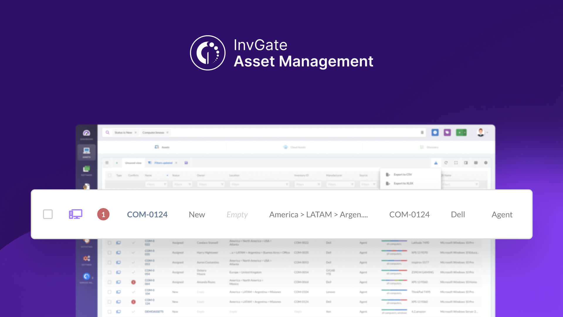The width and height of the screenshot is (563, 317).
Task: Open the user avatar menu
Action: coord(481,132)
